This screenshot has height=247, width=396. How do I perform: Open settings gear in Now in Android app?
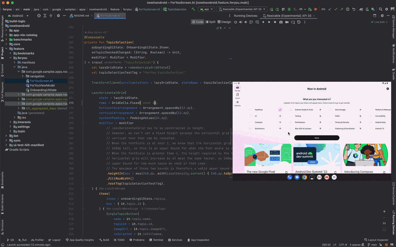tap(388, 89)
